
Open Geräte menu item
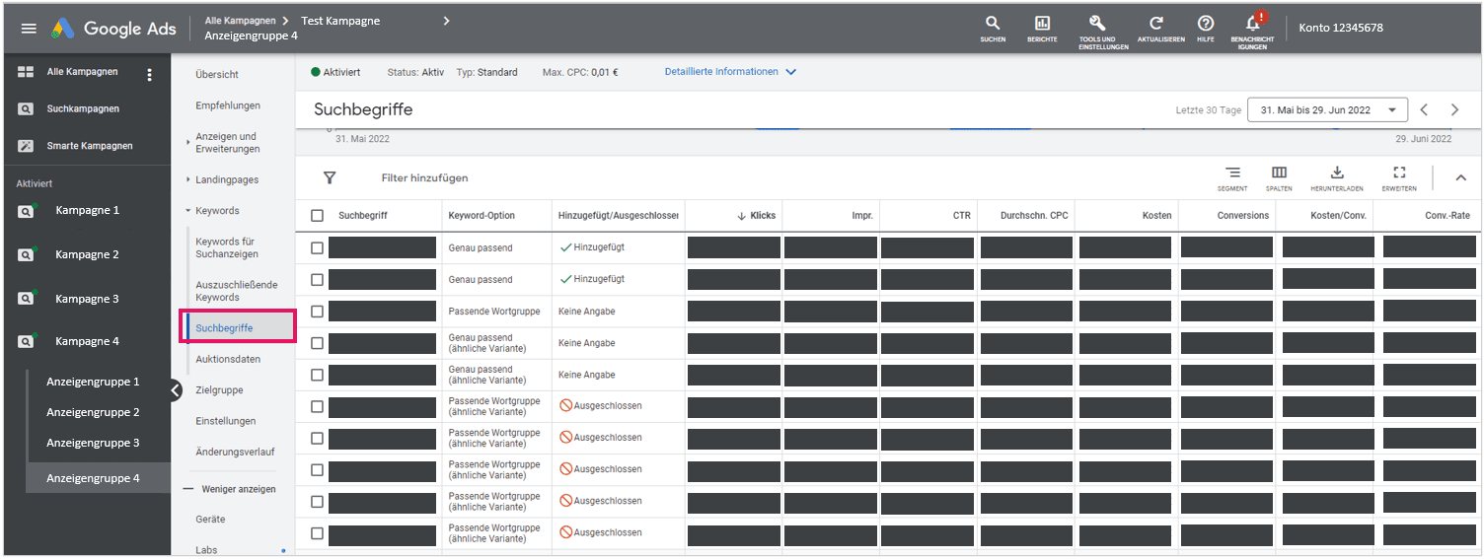point(210,519)
